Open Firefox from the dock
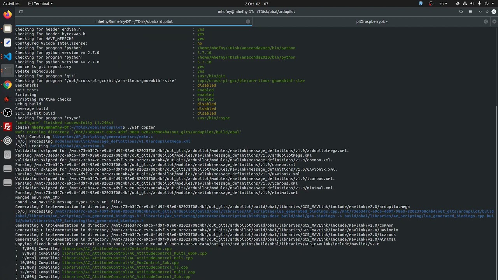498x280 pixels. [7, 14]
